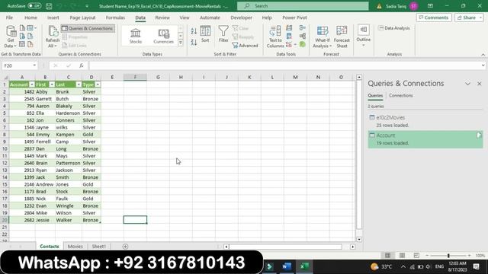
Task: Sort Z to A descending
Action: point(194,43)
